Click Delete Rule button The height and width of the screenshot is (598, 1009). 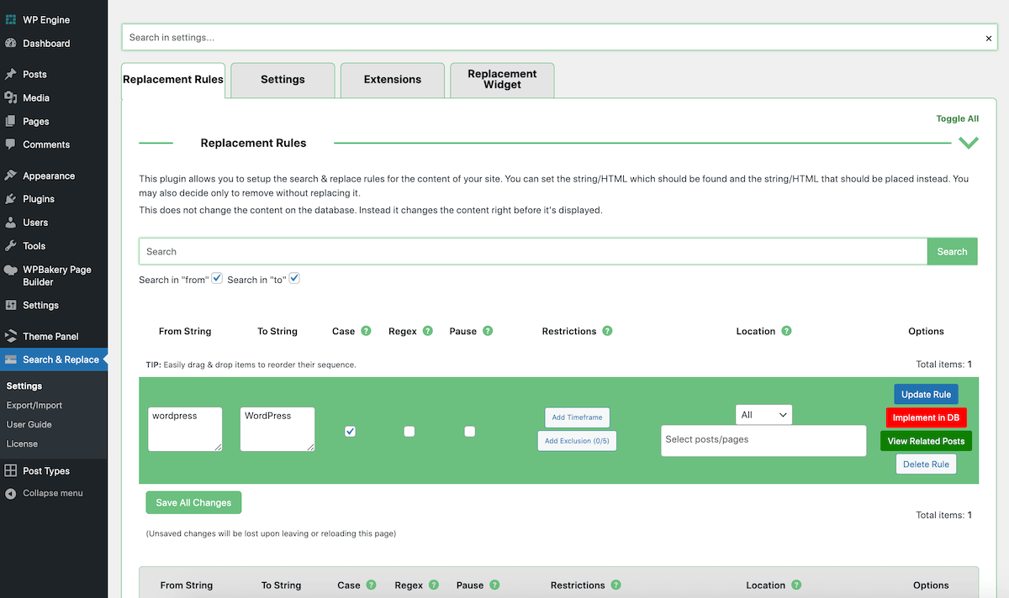tap(926, 464)
